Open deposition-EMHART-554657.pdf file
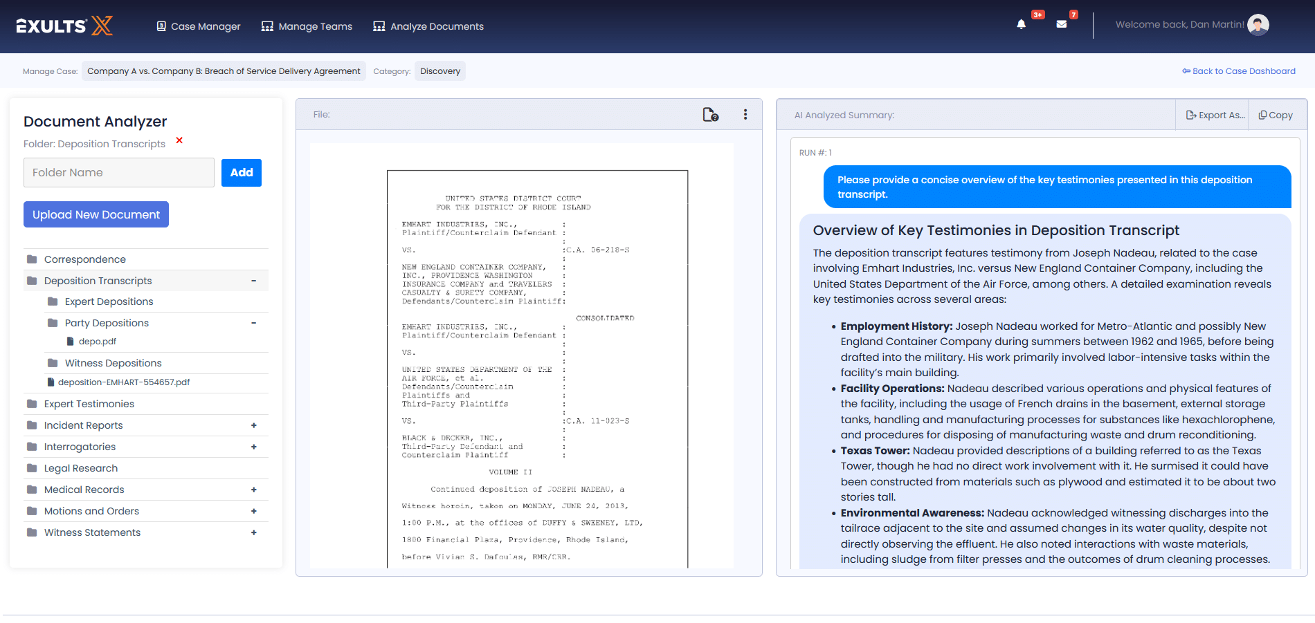 (x=123, y=382)
